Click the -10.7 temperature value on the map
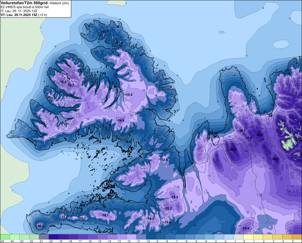Viewport: 302px width, 243px height. click(105, 32)
